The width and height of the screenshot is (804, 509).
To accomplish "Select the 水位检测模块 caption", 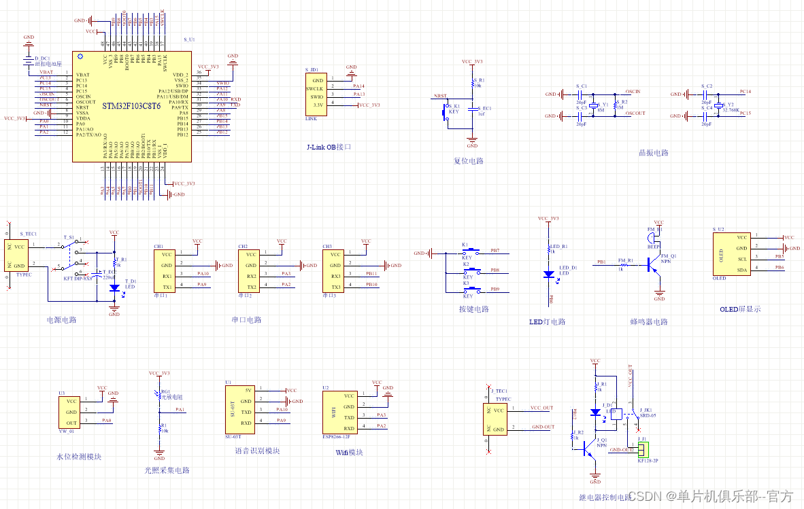I will (x=78, y=457).
